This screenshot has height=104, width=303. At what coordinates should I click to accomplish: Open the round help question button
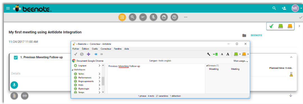coord(174,17)
